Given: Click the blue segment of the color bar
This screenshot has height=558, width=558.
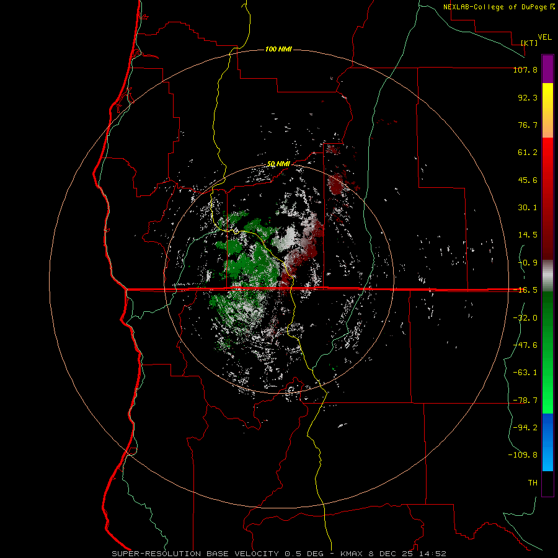Looking at the screenshot, I should point(547,442).
